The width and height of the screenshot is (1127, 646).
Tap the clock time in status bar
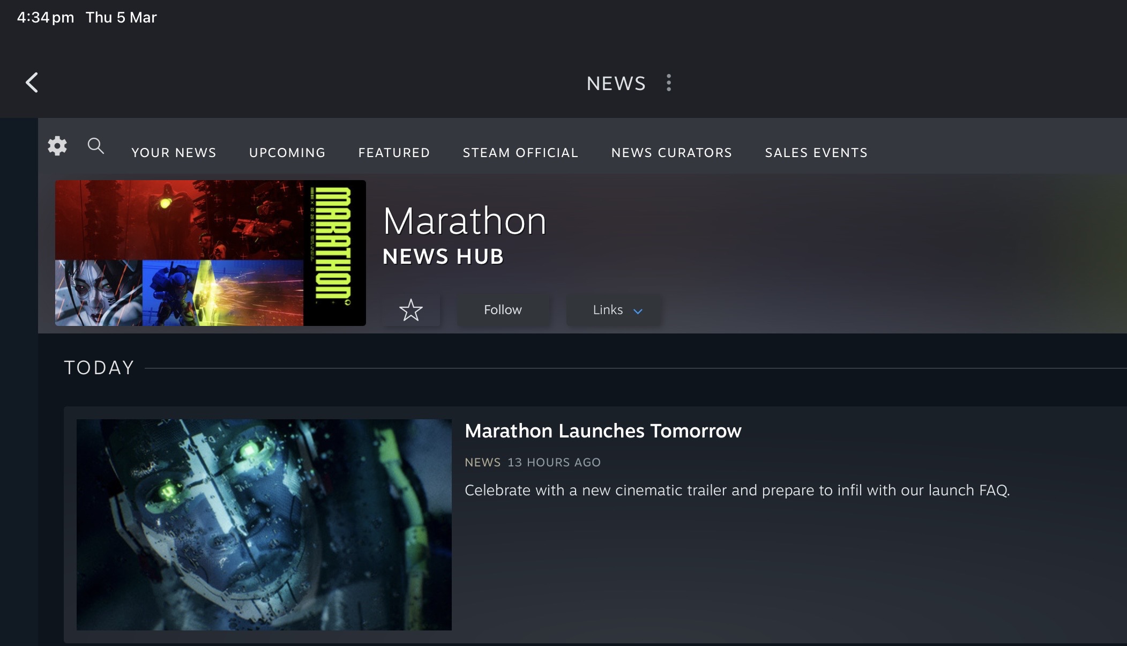[x=46, y=17]
